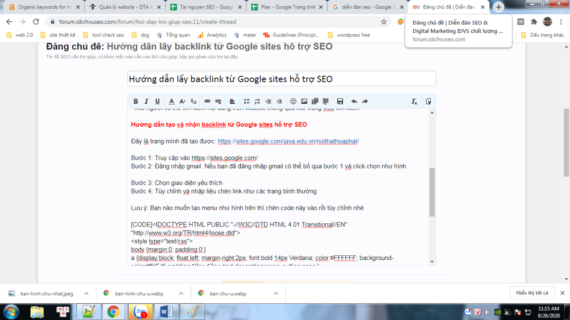The width and height of the screenshot is (570, 320).
Task: Remove formatting from selected text
Action: 414,101
